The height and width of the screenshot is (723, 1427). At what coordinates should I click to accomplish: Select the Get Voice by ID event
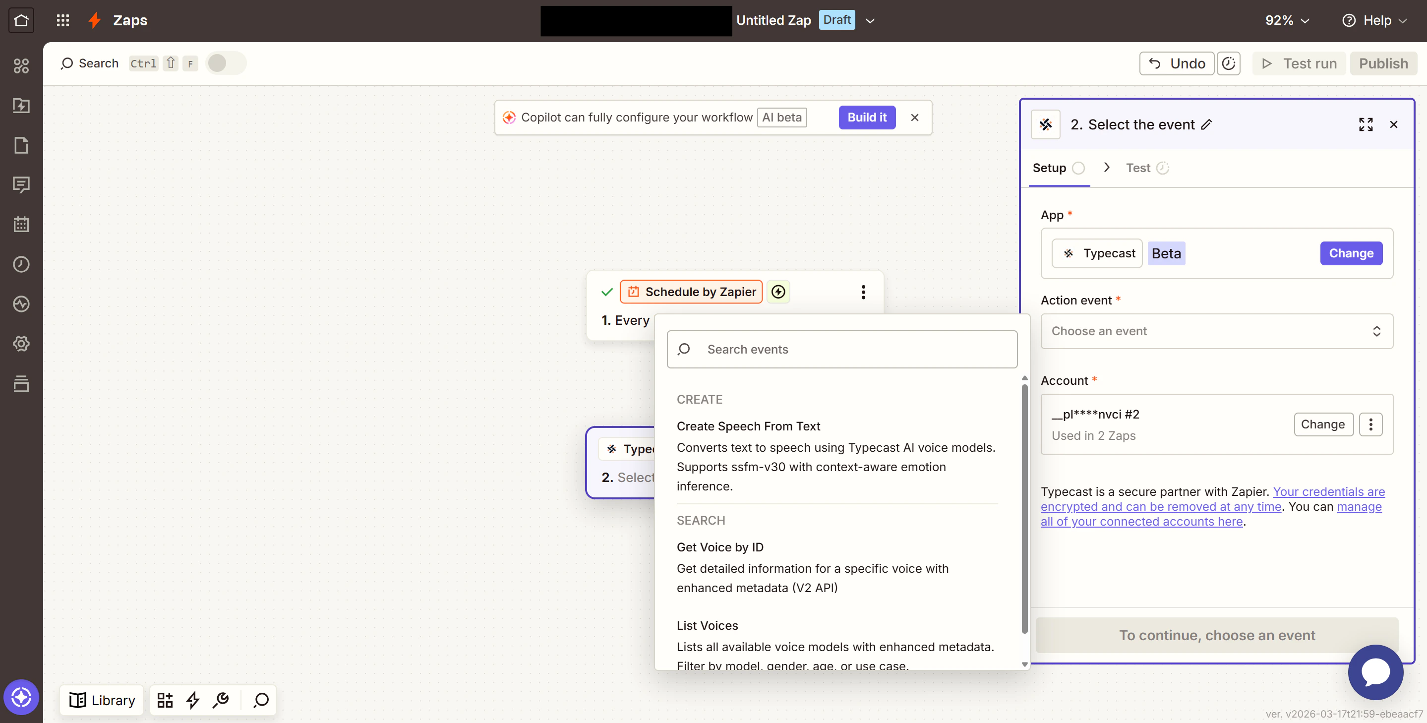pos(719,547)
